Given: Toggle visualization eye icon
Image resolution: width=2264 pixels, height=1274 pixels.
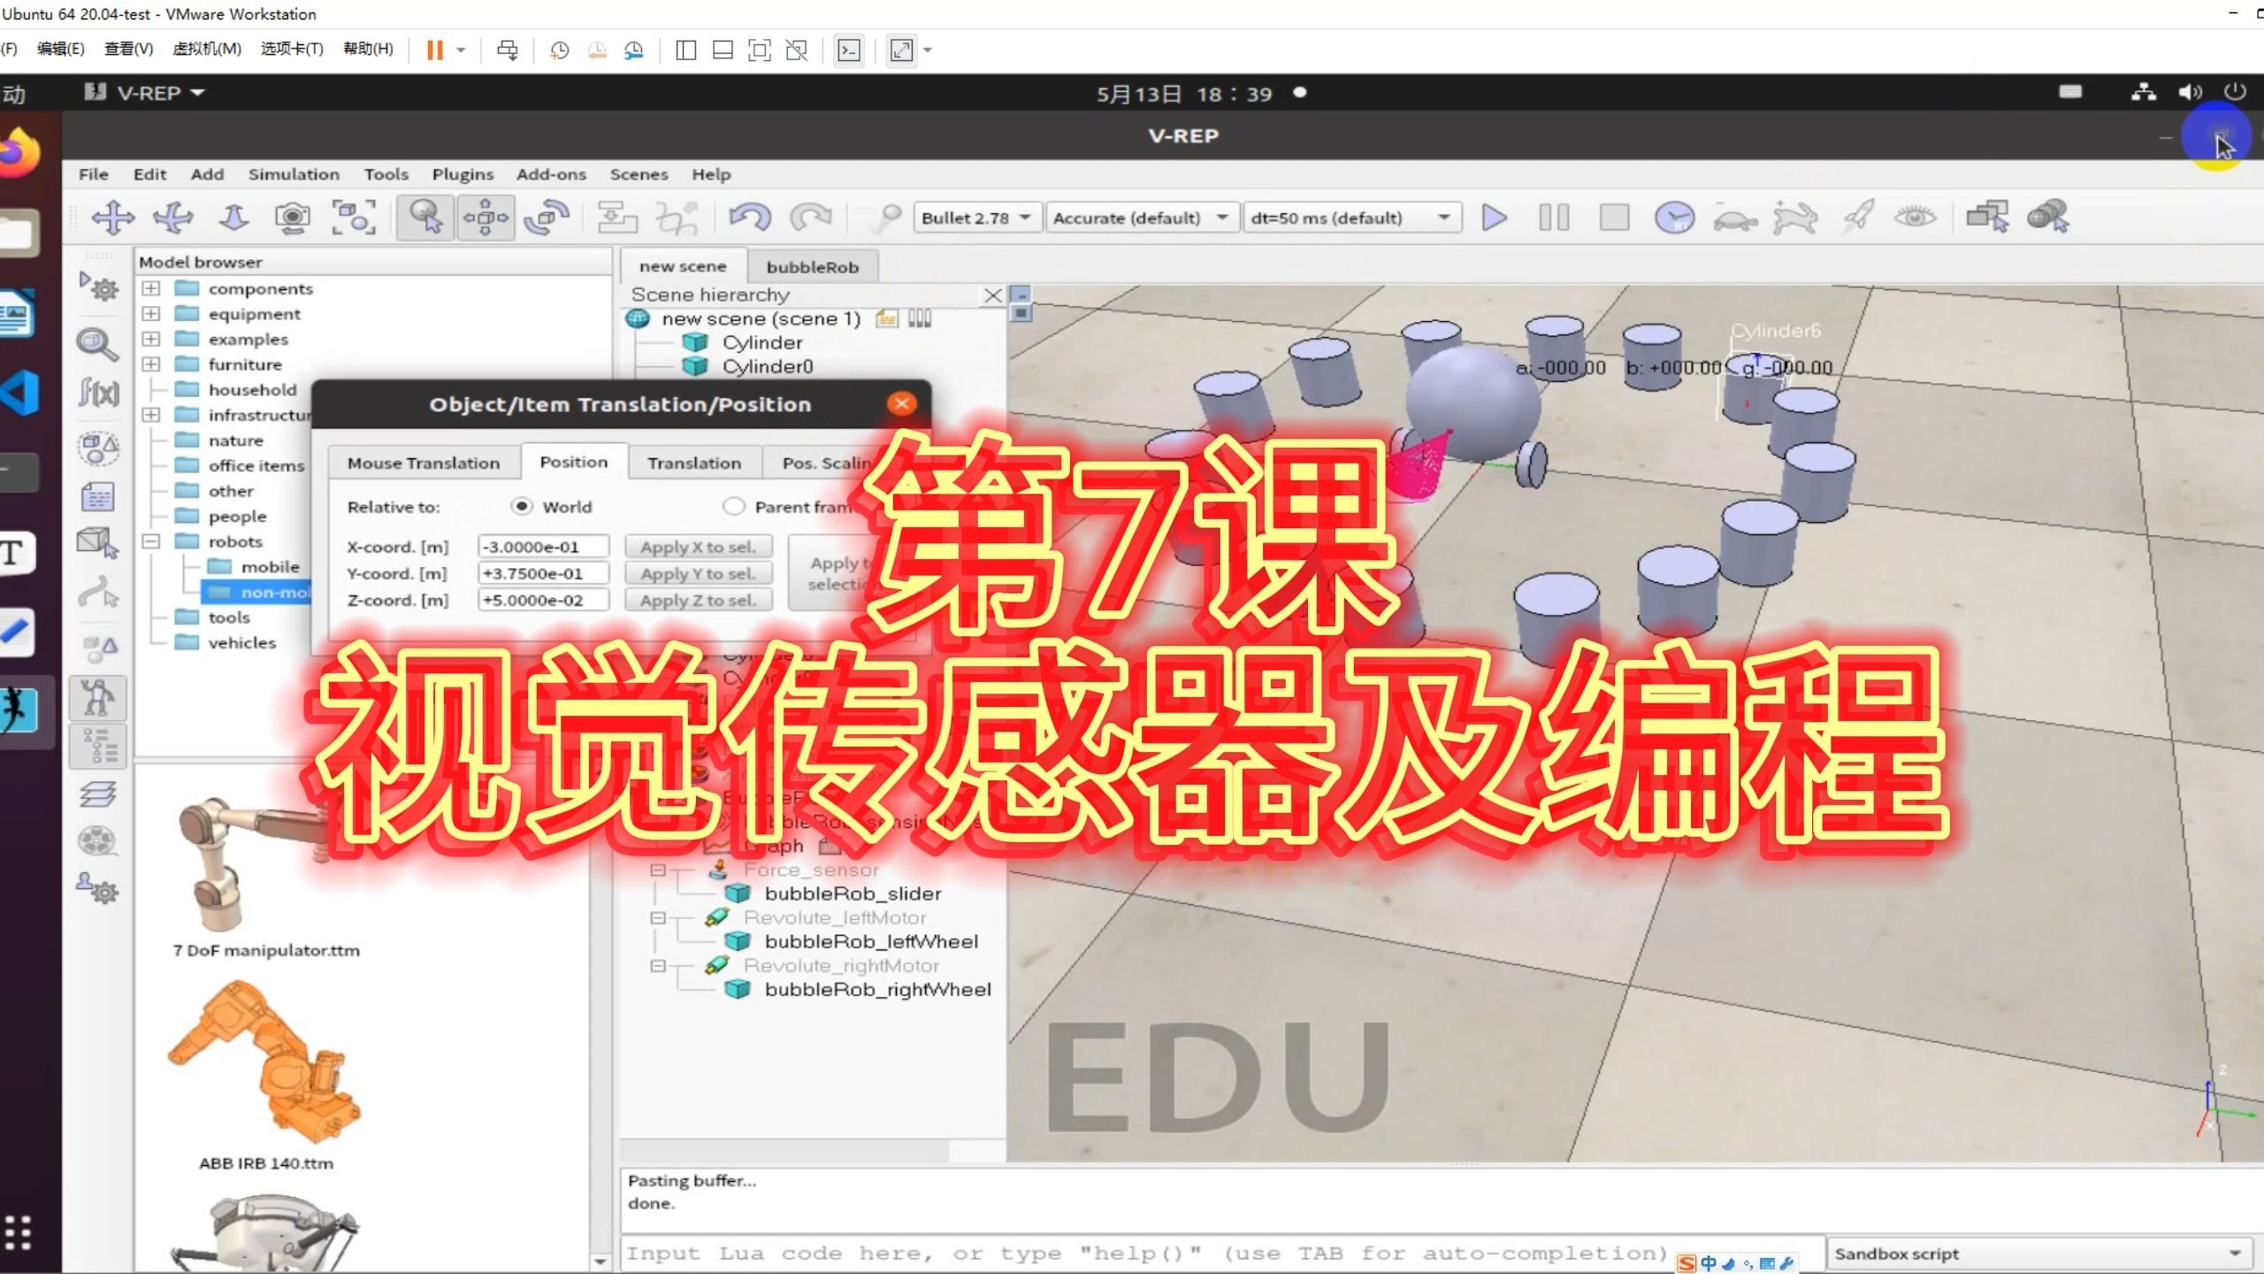Looking at the screenshot, I should coord(1915,217).
